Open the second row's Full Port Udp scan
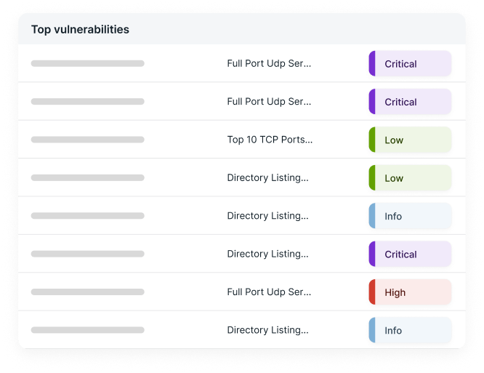Image resolution: width=484 pixels, height=373 pixels. coord(269,102)
